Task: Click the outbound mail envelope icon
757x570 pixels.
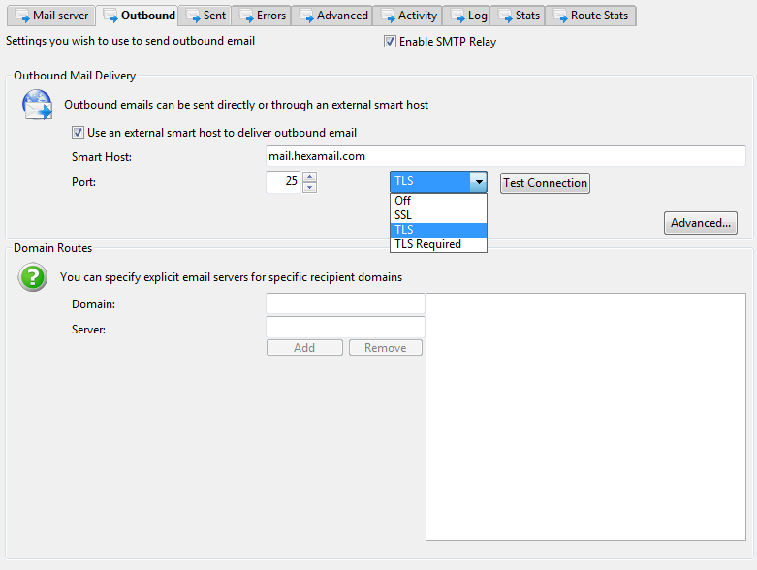Action: coord(37,104)
